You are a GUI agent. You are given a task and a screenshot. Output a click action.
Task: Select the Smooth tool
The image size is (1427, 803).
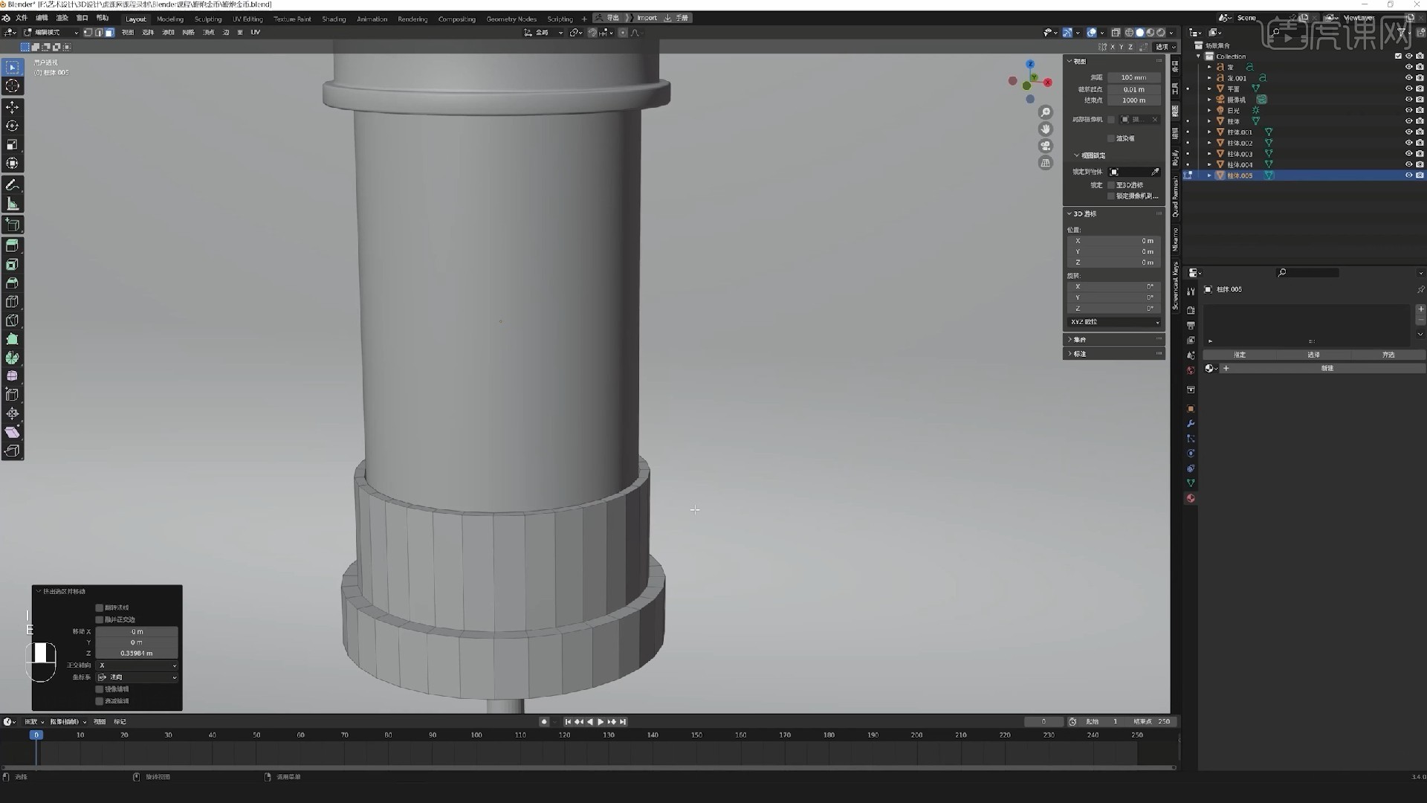pos(13,376)
